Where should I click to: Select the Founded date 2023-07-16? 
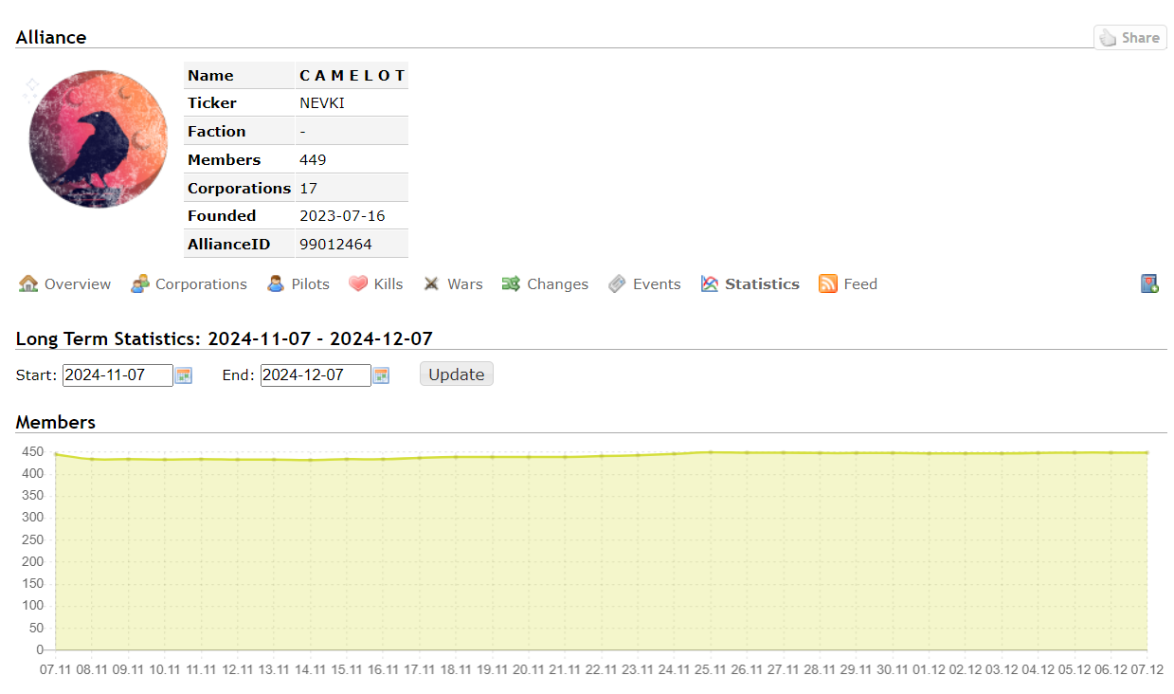tap(342, 216)
